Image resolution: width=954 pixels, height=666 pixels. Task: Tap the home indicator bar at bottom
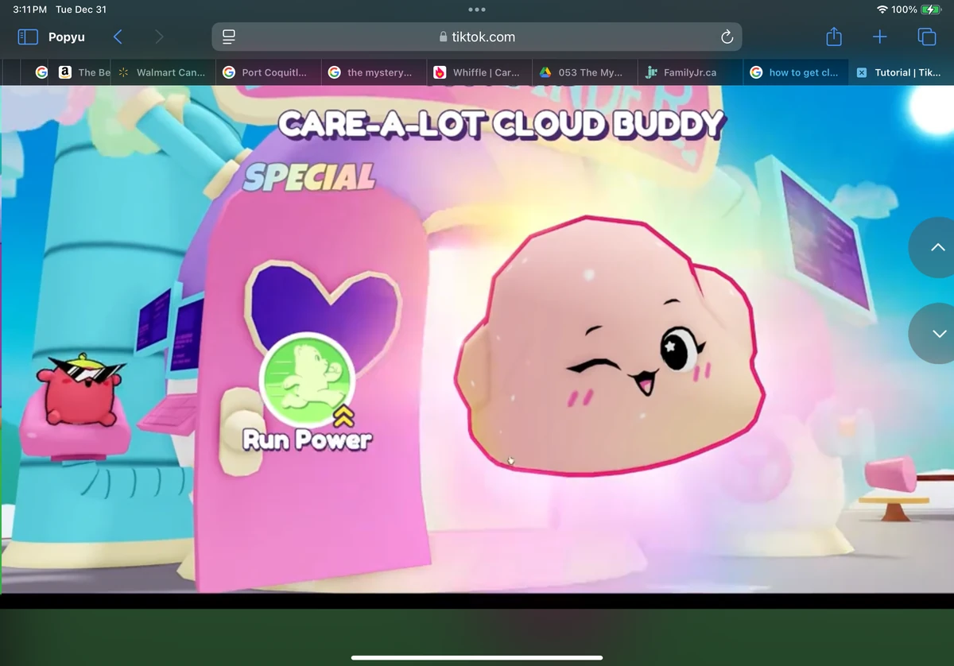[476, 658]
